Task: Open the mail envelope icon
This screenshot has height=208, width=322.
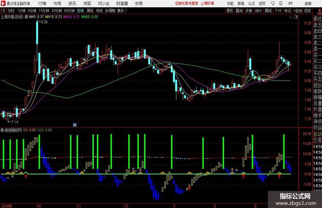Action: pos(290,3)
